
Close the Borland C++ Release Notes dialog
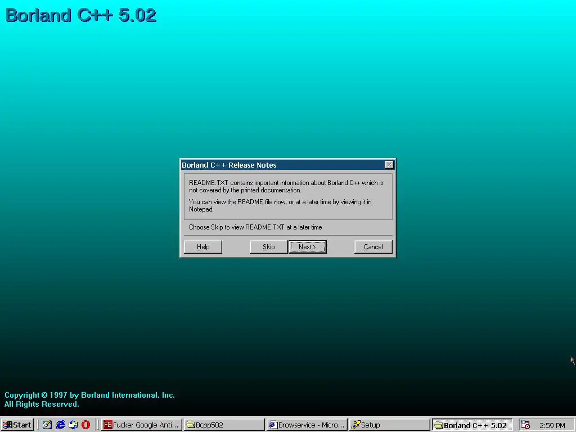click(x=389, y=165)
